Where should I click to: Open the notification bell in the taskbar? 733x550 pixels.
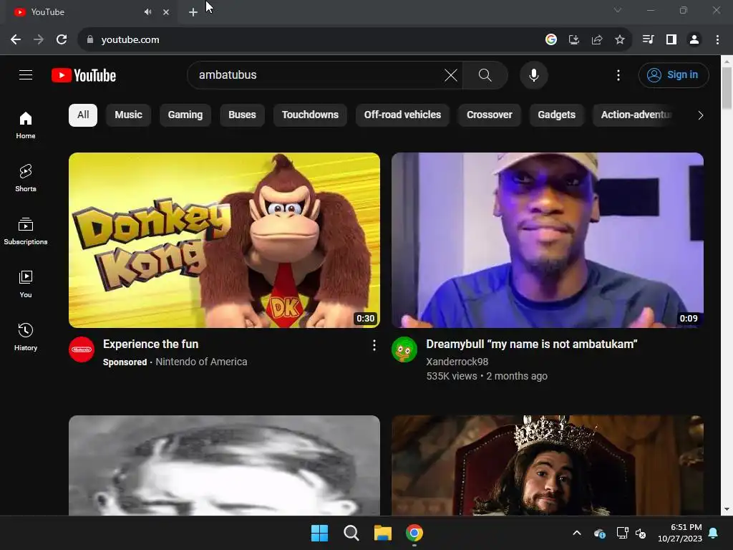[714, 533]
